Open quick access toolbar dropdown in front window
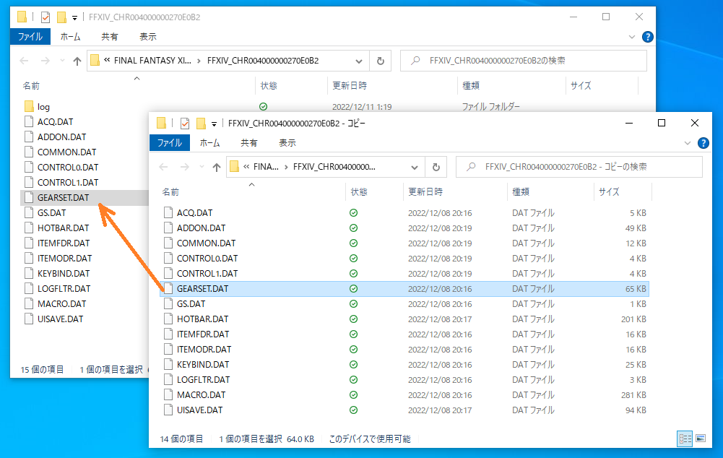This screenshot has width=723, height=458. click(213, 124)
